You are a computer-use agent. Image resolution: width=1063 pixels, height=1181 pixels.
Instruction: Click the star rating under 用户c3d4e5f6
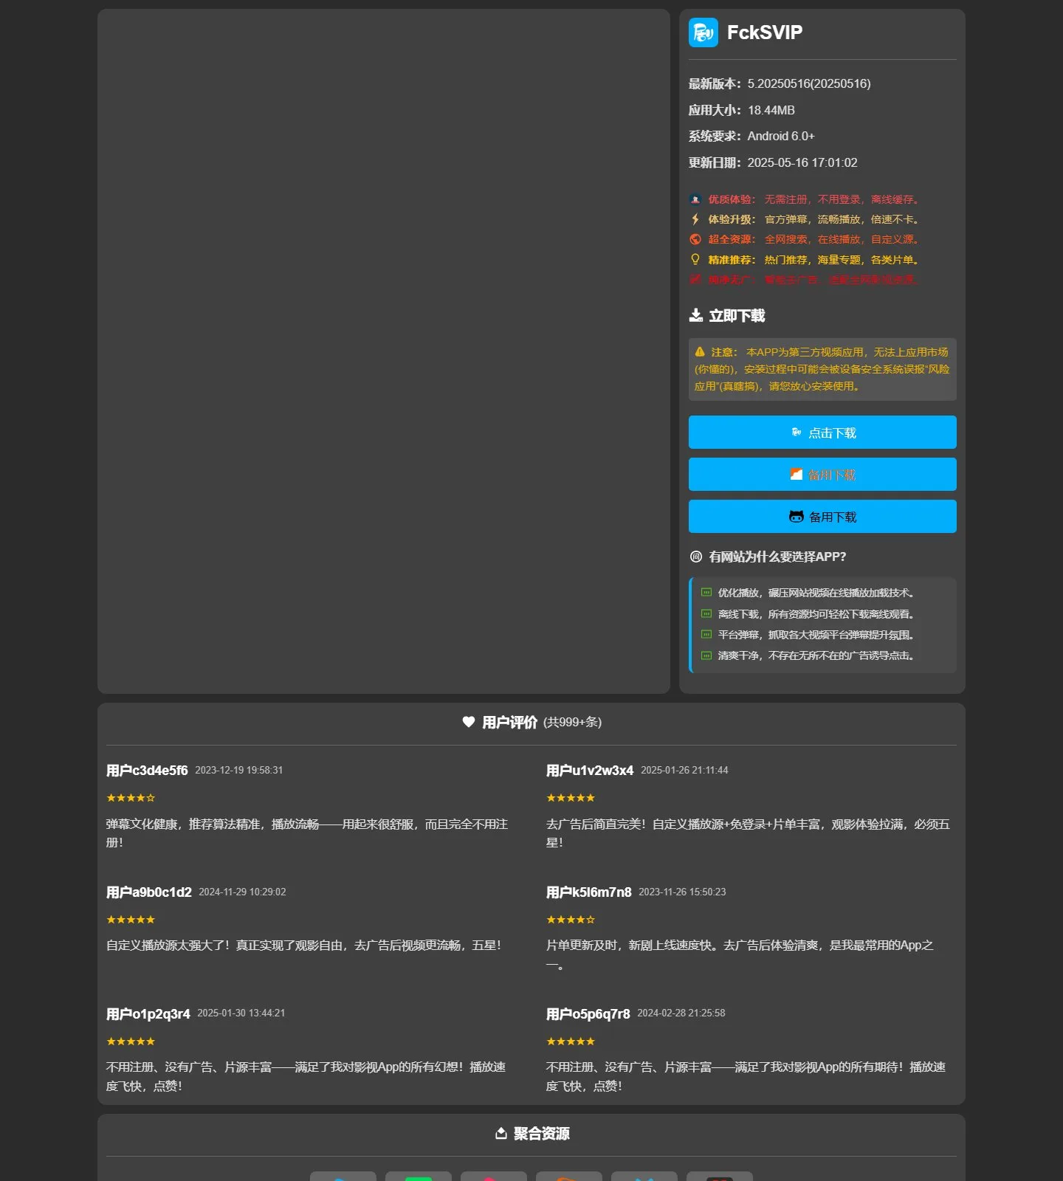pos(131,798)
